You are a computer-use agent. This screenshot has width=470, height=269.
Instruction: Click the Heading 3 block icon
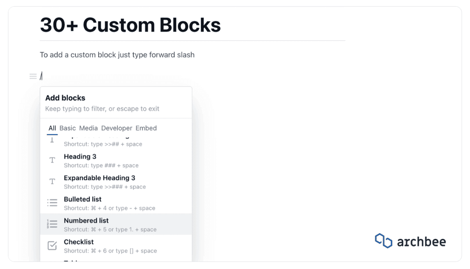point(52,160)
